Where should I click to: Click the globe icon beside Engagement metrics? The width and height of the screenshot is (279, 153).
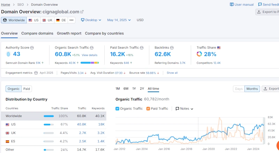(x=36, y=73)
